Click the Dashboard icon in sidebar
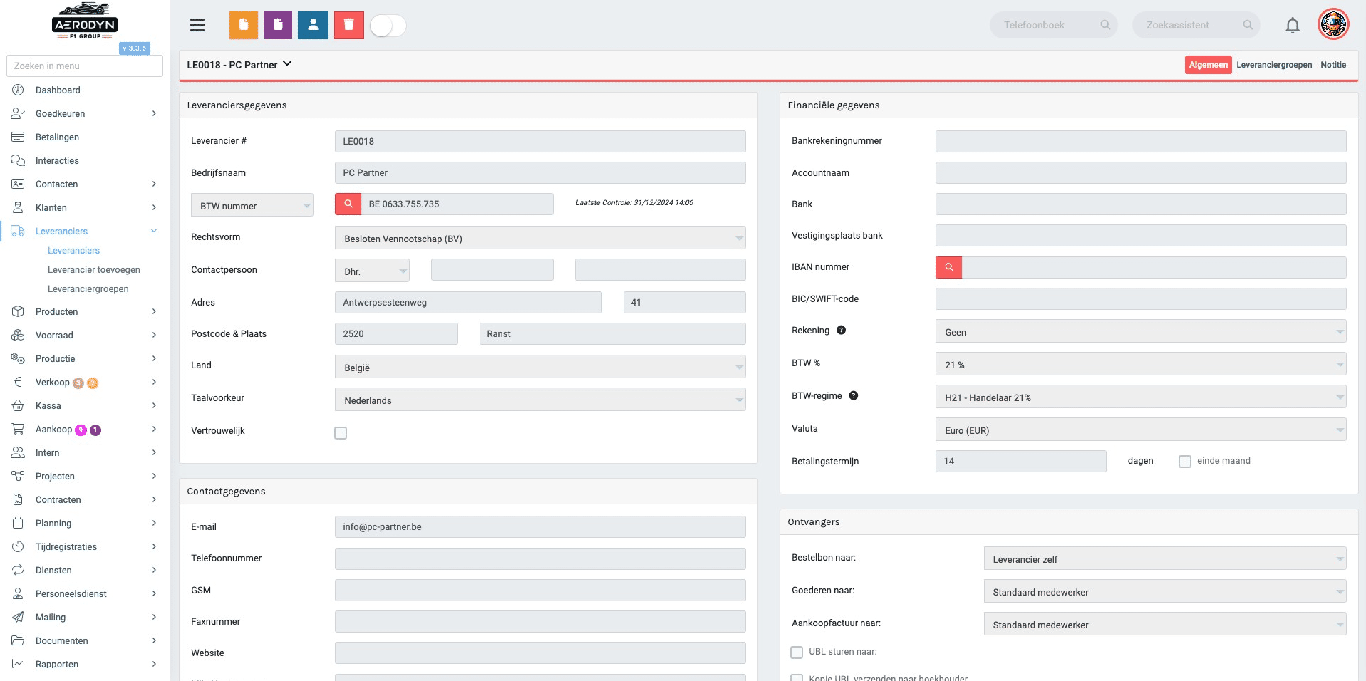This screenshot has height=681, width=1366. (18, 90)
